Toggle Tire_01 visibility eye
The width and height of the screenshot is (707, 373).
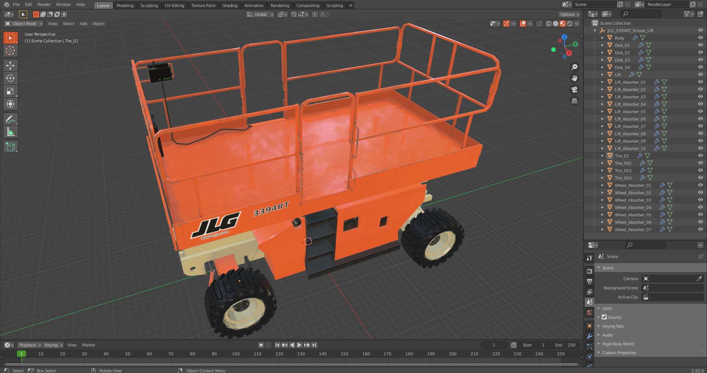click(700, 156)
